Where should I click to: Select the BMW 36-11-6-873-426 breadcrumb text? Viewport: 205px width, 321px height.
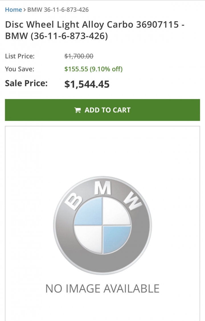click(58, 10)
